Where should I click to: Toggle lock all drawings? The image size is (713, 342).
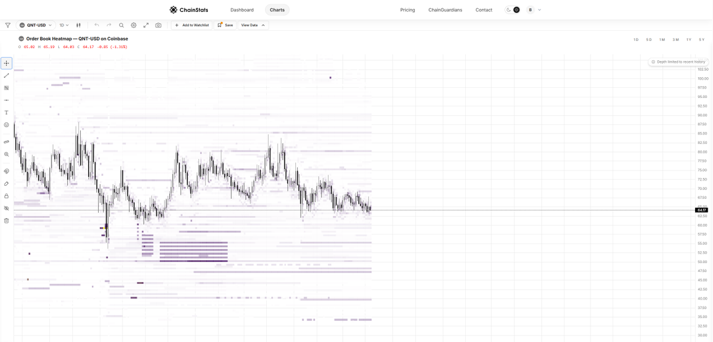7,196
